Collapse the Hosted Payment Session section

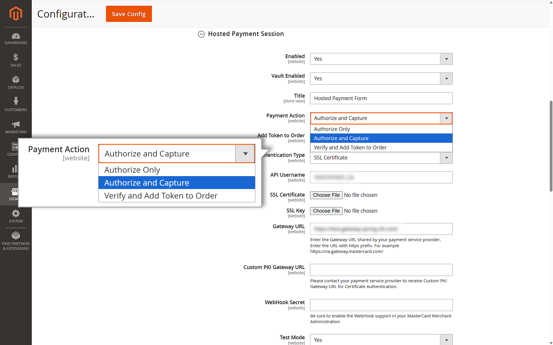201,34
